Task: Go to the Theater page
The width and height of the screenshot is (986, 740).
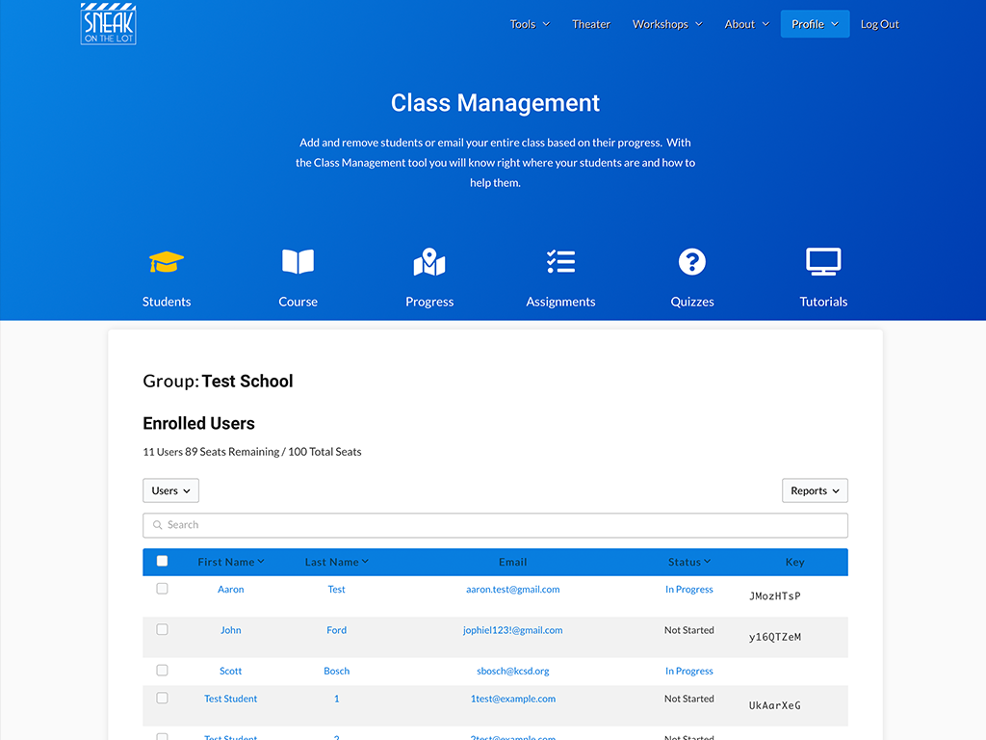Action: (590, 24)
